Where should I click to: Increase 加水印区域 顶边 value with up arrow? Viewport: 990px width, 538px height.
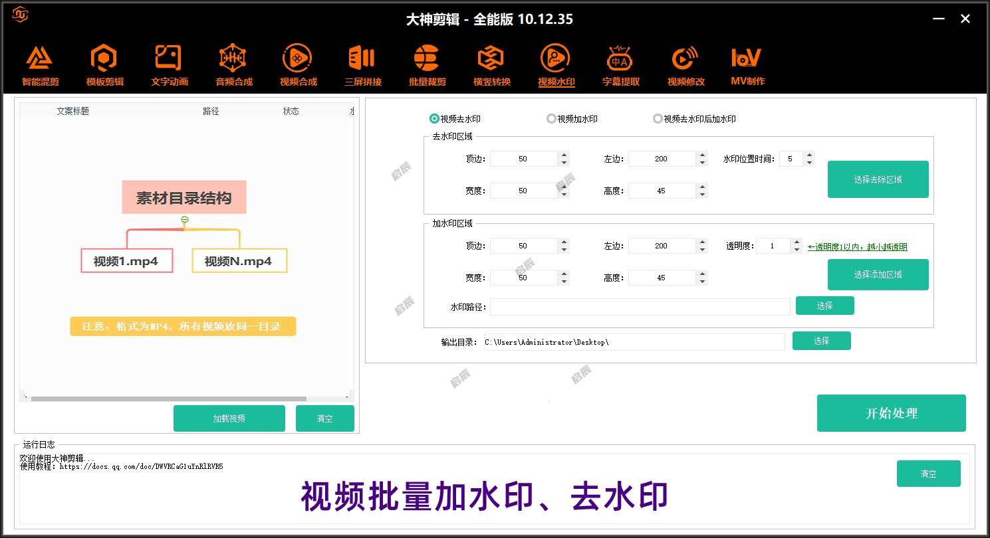(x=564, y=242)
